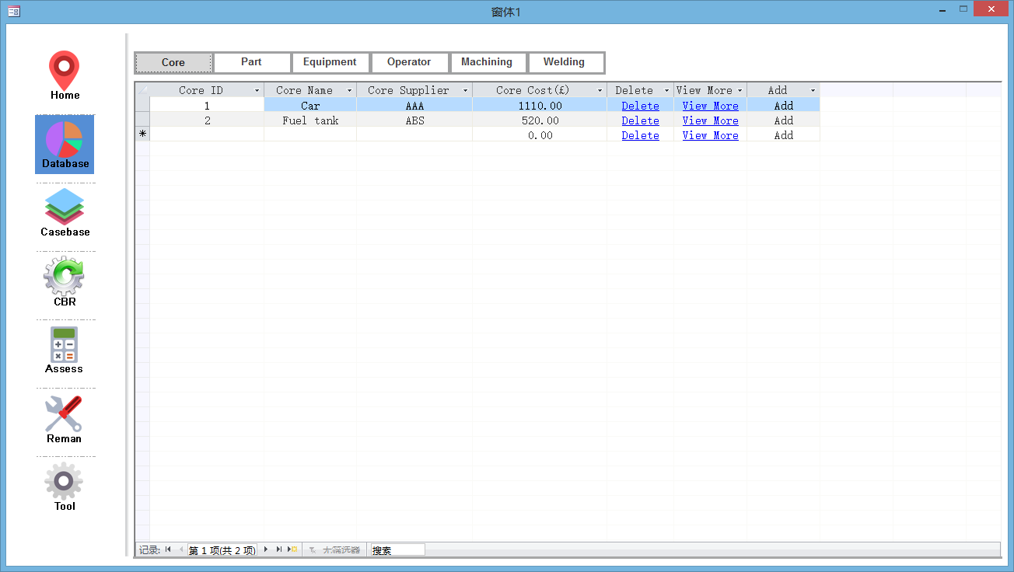Click Add in the new blank row
The image size is (1014, 572).
783,135
